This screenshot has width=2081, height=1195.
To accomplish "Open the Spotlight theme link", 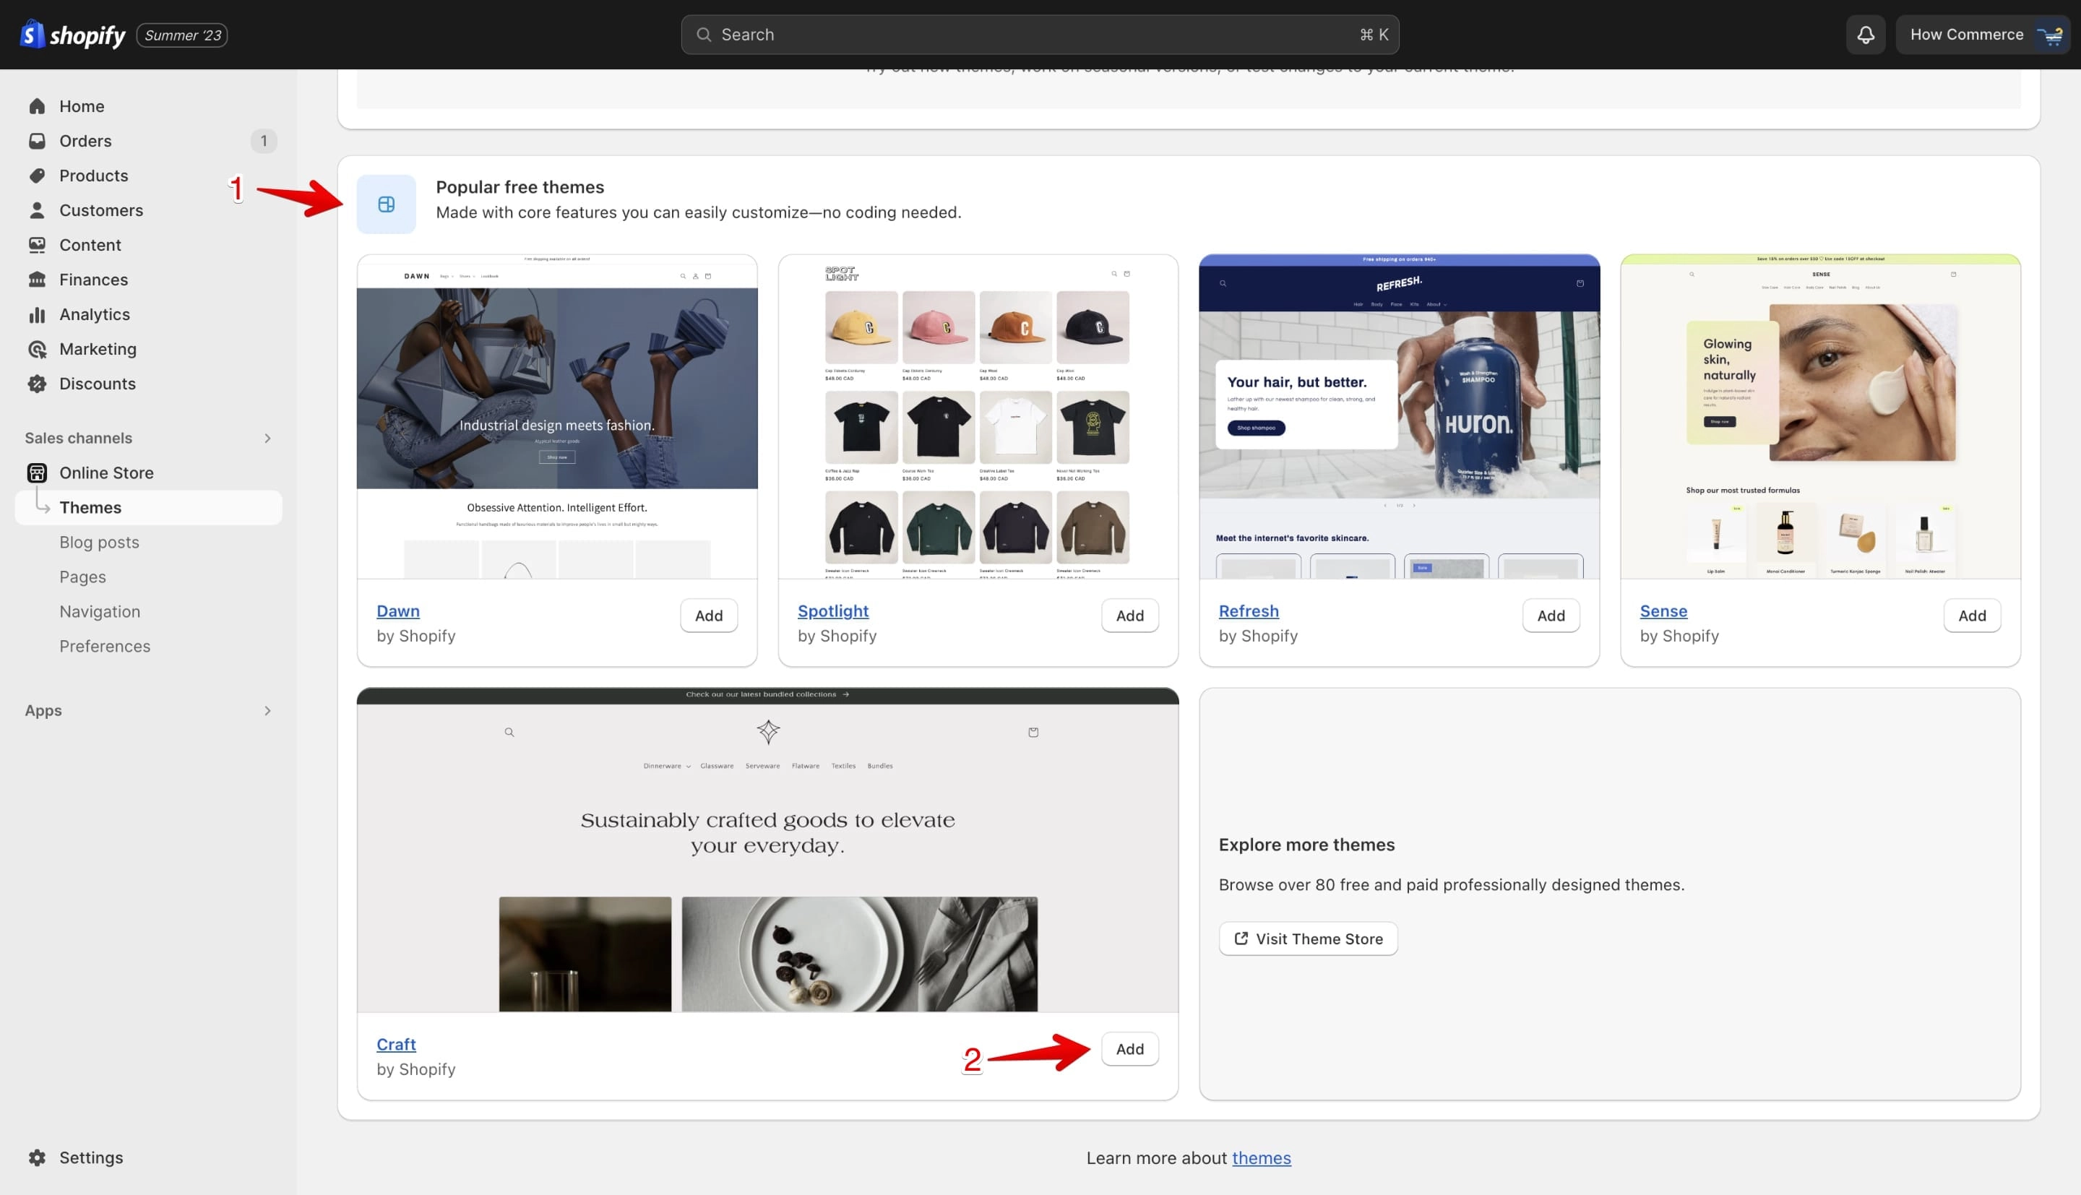I will click(x=833, y=611).
